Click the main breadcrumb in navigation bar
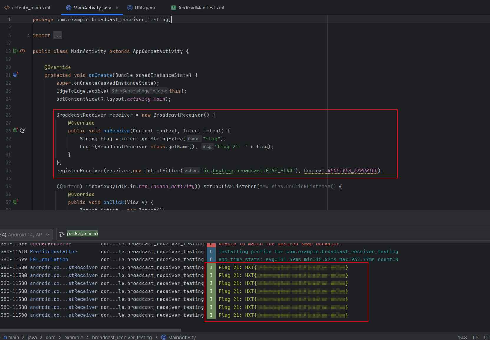This screenshot has height=340, width=490. [x=11, y=337]
